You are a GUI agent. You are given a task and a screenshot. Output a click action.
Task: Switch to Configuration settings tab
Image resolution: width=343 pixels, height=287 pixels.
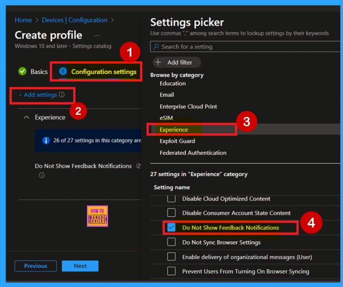click(x=98, y=72)
